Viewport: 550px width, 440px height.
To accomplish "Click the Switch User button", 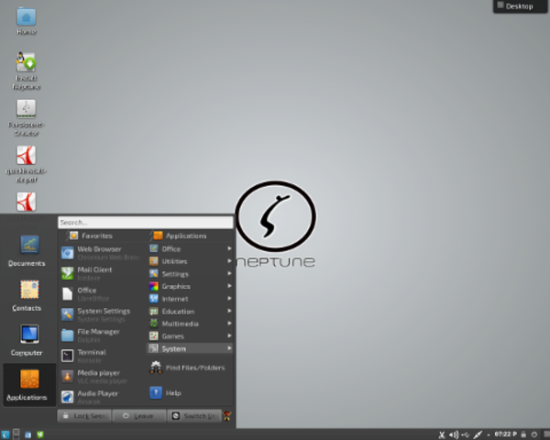I will 194,416.
